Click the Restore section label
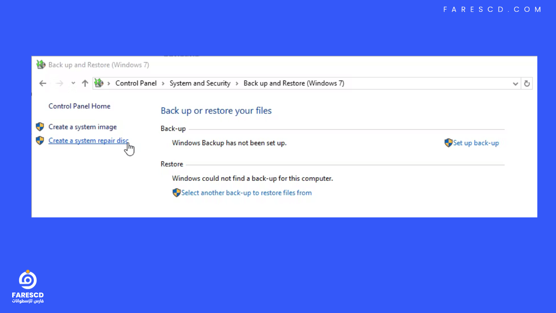Viewport: 556px width, 313px height. (172, 164)
